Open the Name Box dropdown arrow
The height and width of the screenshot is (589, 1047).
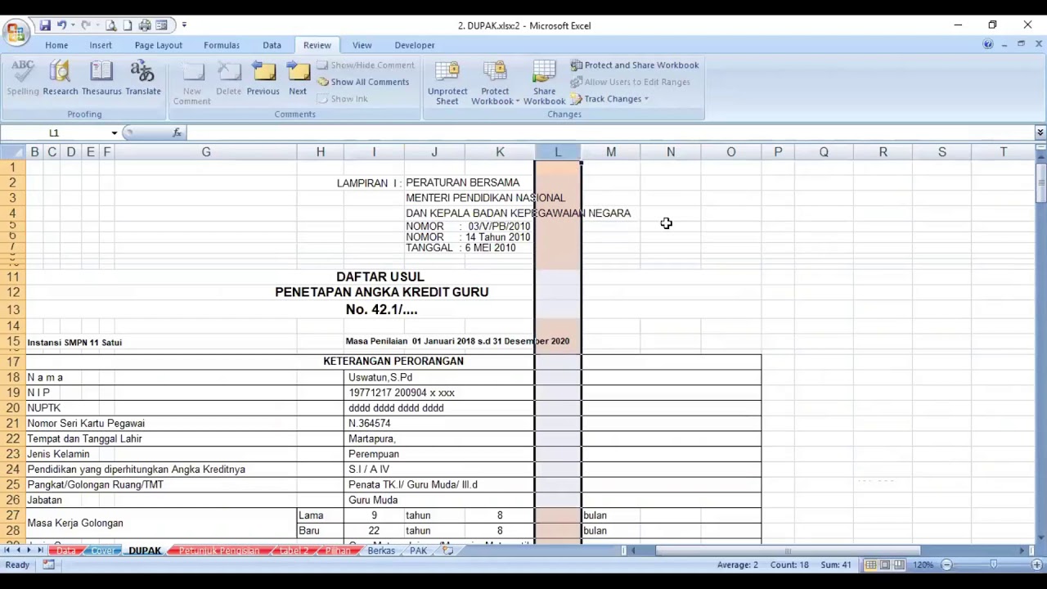pyautogui.click(x=114, y=133)
